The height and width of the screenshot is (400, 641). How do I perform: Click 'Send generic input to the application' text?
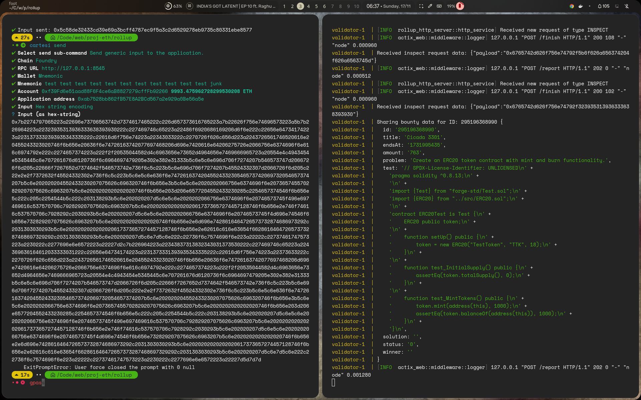147,53
